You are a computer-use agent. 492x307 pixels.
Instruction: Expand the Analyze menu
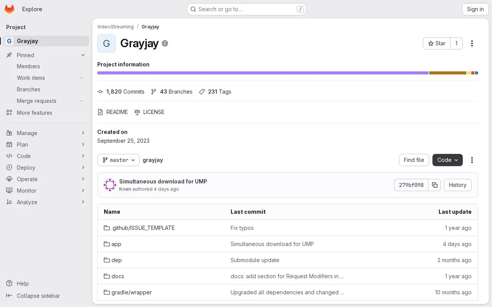46,202
